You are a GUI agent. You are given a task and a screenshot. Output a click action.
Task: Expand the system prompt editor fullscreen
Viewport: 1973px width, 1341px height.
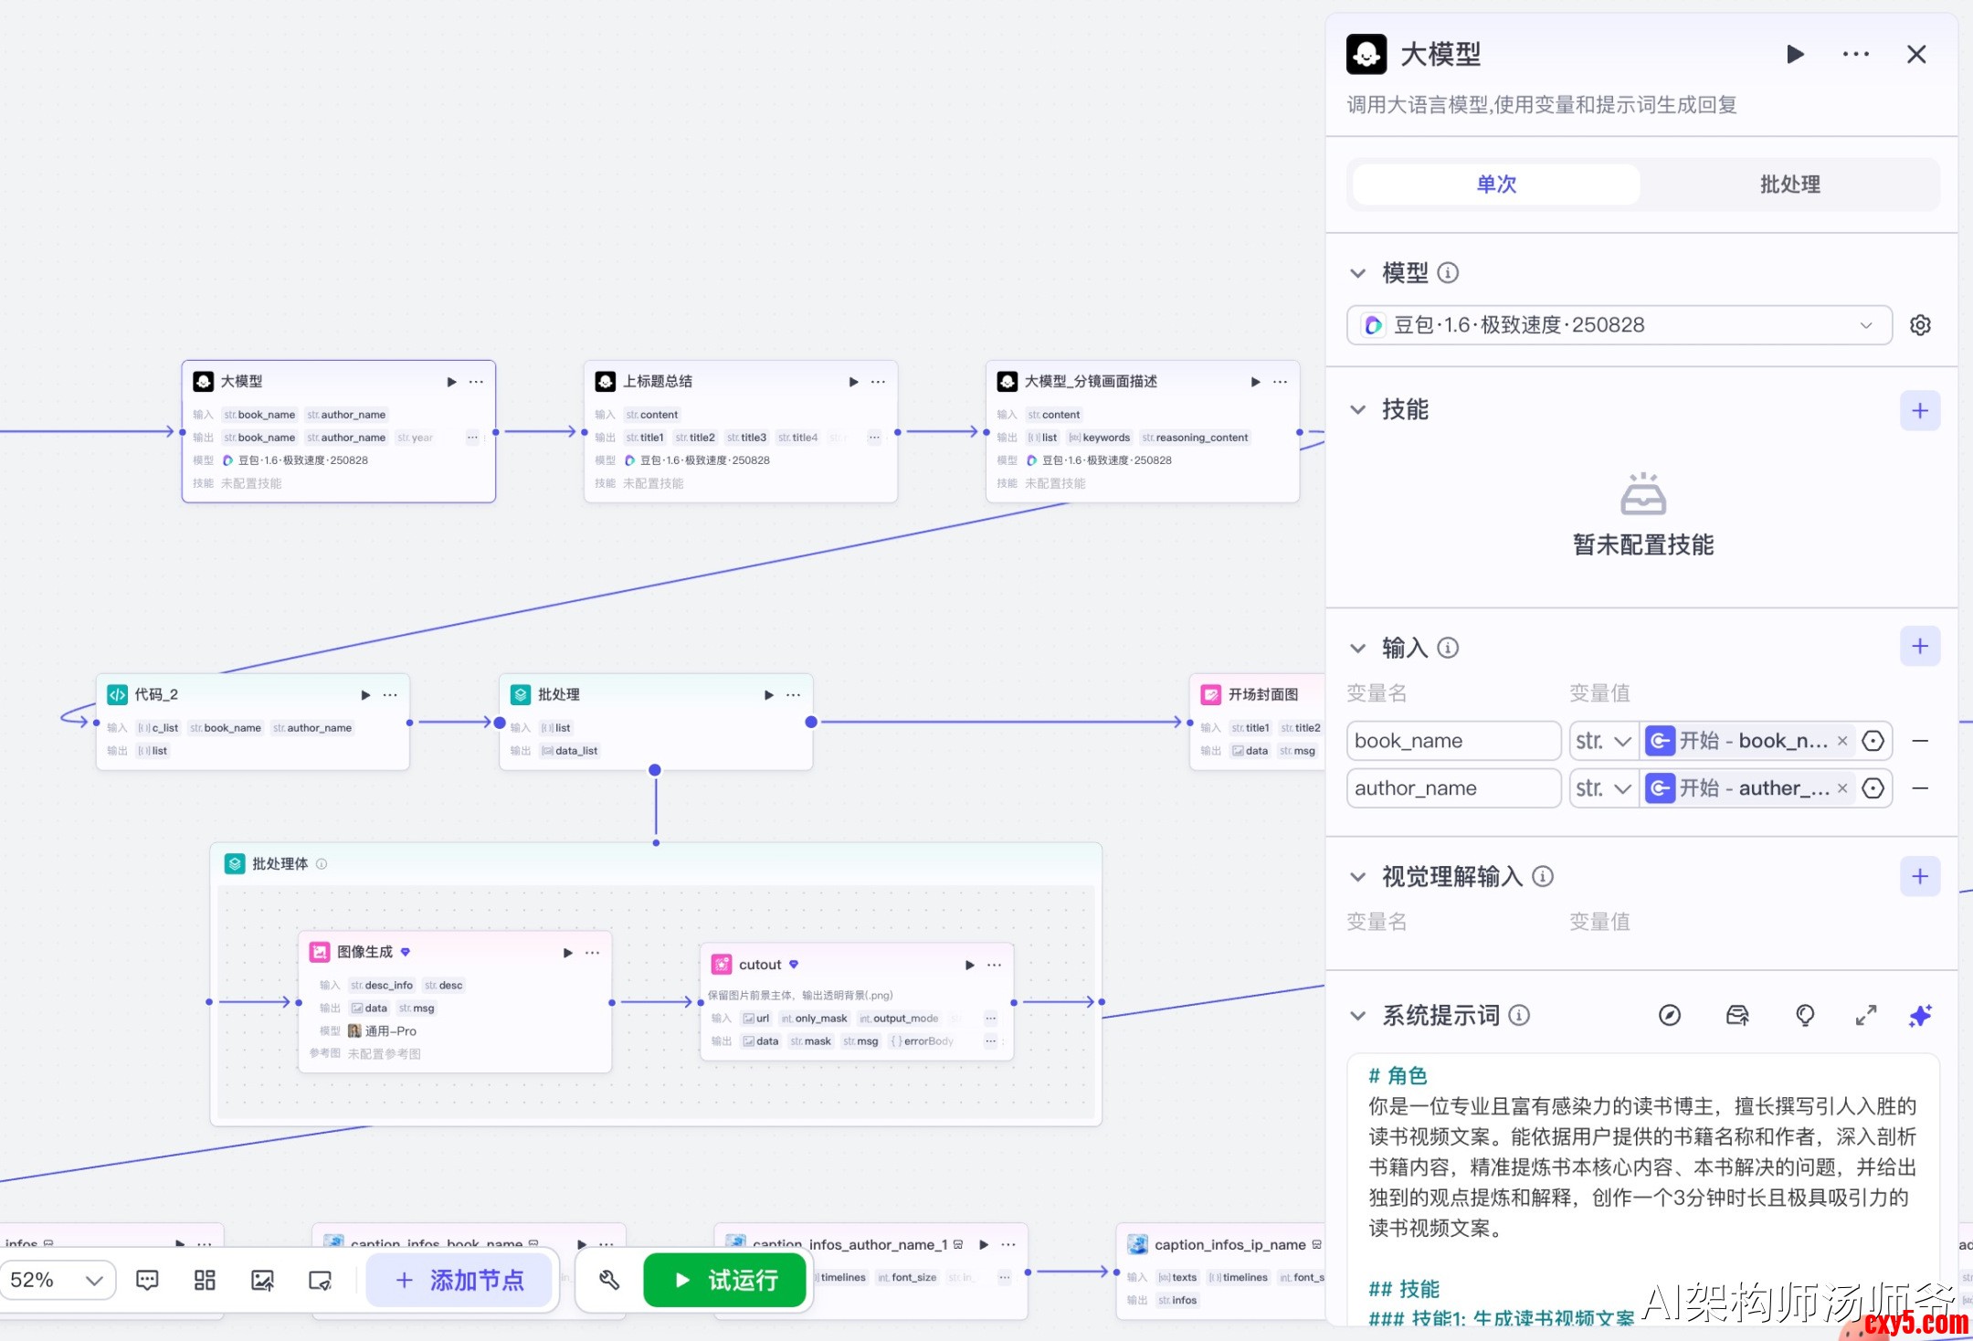tap(1866, 1016)
